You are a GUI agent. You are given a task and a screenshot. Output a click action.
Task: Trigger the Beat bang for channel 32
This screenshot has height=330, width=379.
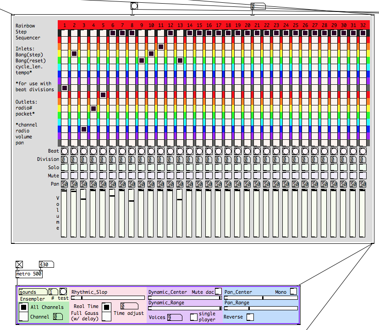click(363, 151)
